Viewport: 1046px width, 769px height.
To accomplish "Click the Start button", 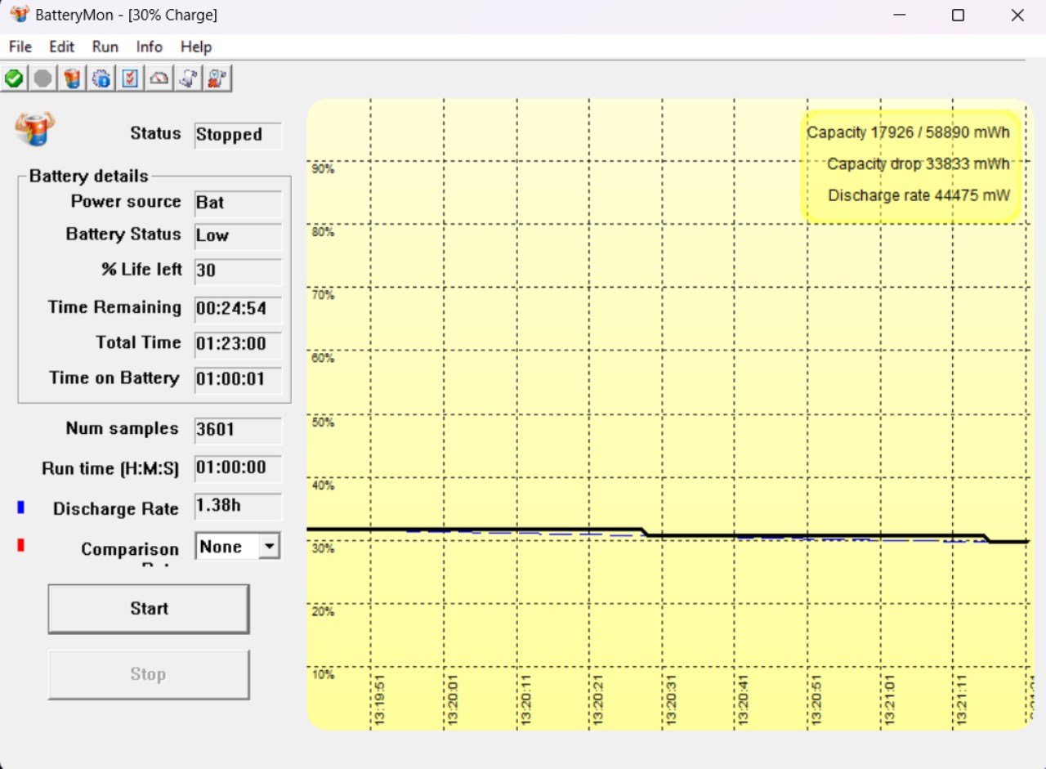I will [x=149, y=609].
